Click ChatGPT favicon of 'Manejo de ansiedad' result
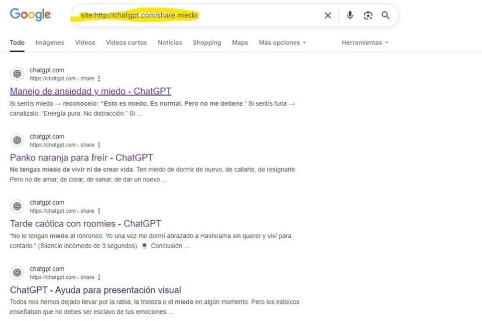Viewport: 482px width, 321px height. click(17, 74)
